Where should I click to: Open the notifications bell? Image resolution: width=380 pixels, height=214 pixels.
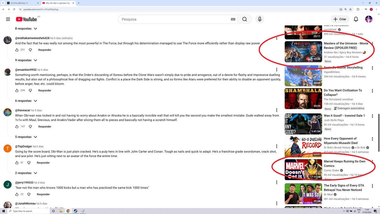[x=356, y=19]
